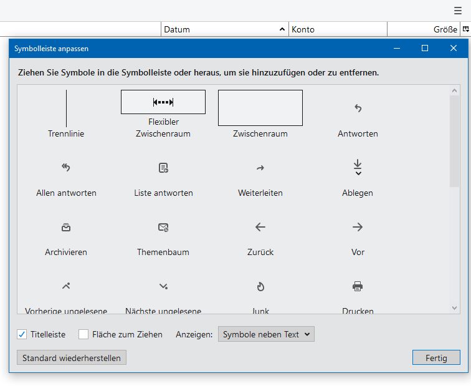Select the Drucken printer icon

358,287
